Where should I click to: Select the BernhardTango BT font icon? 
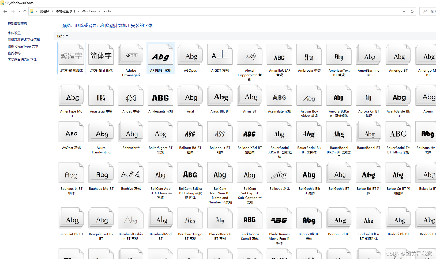[x=190, y=218]
